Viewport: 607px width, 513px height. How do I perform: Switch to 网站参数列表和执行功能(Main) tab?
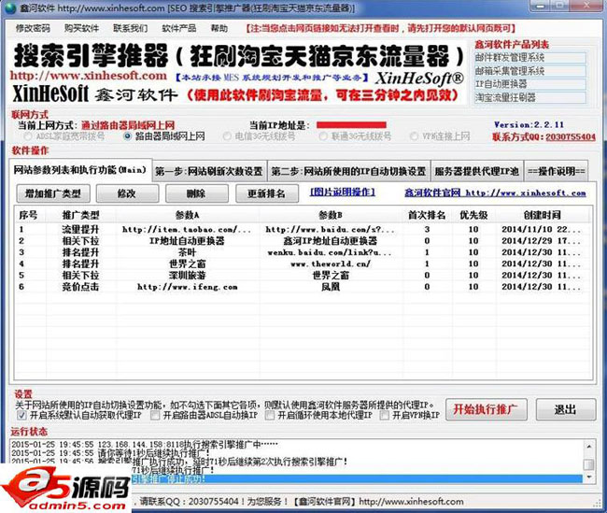pos(80,170)
